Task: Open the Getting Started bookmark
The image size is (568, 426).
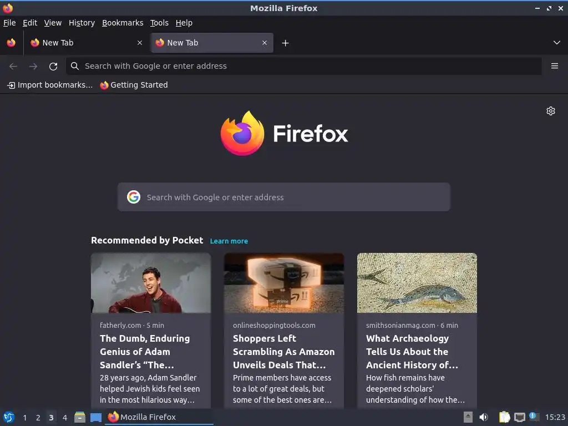Action: point(134,85)
